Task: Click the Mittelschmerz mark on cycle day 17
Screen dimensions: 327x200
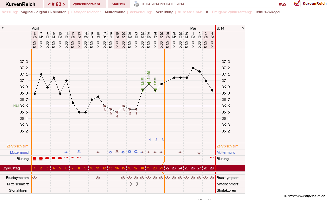Action: (137, 184)
